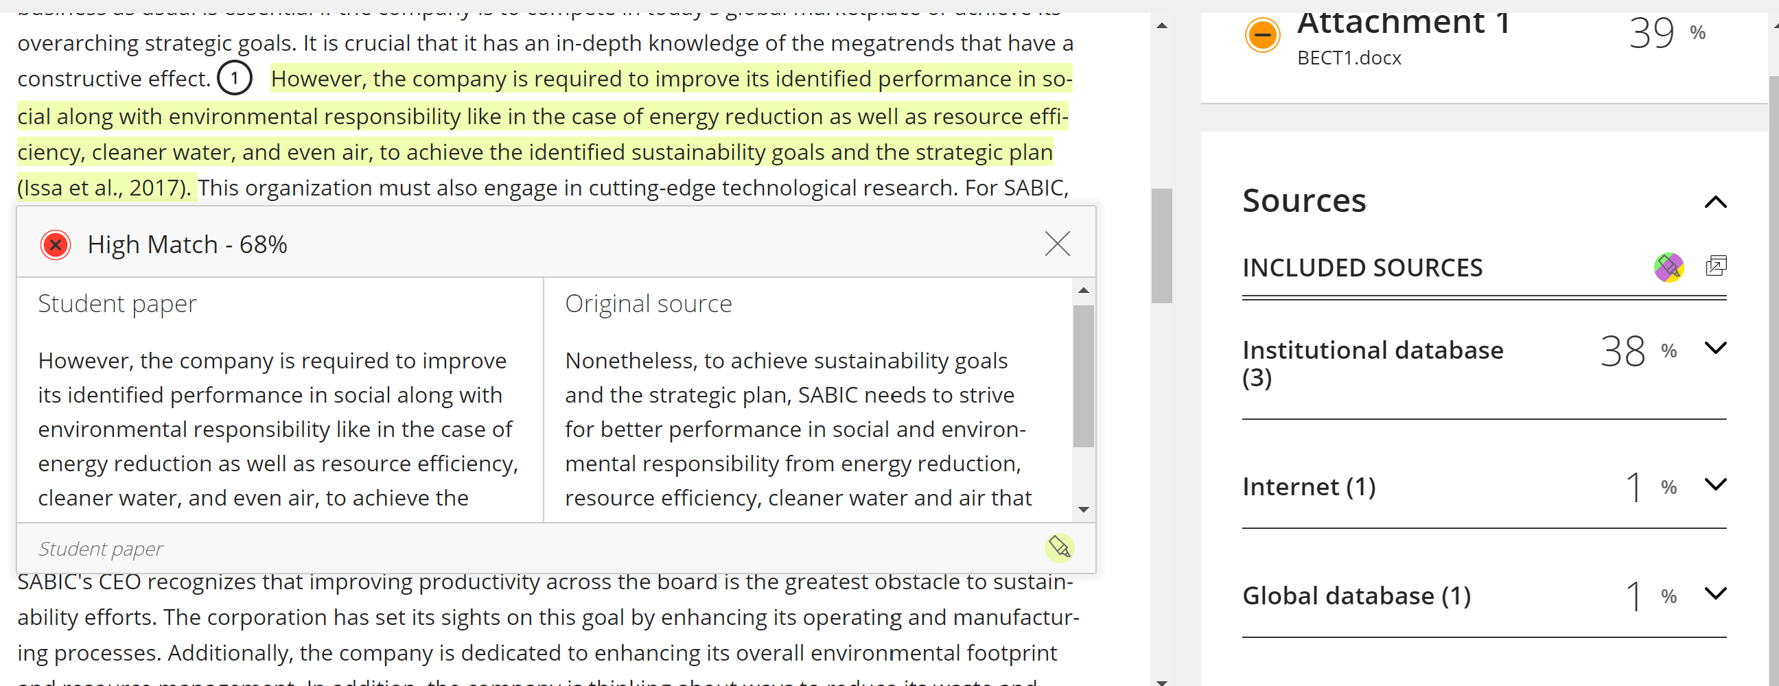Screen dimensions: 1779x686
Task: Expand the Internet (1) source list
Action: (1715, 484)
